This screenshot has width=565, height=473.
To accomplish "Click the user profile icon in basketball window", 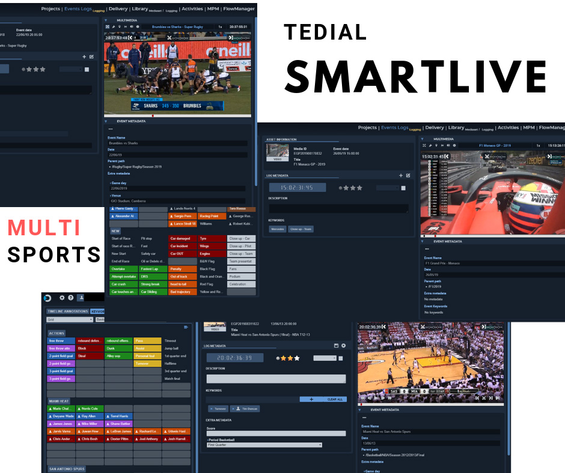I will point(81,298).
